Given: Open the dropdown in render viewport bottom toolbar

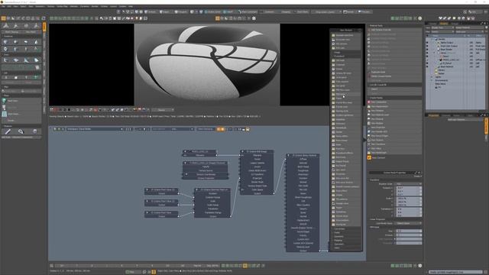Looking at the screenshot, I should tap(163, 110).
